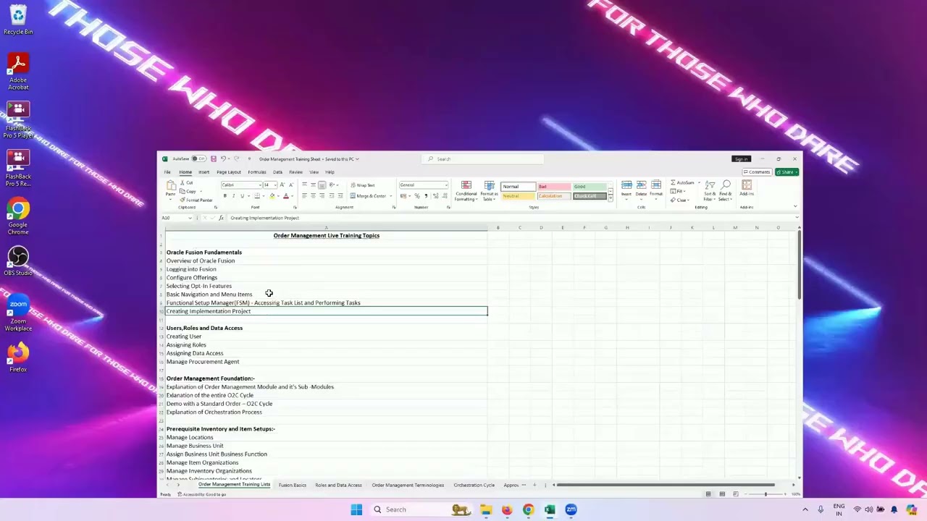Click the Cut scissors icon
927x521 pixels.
183,183
